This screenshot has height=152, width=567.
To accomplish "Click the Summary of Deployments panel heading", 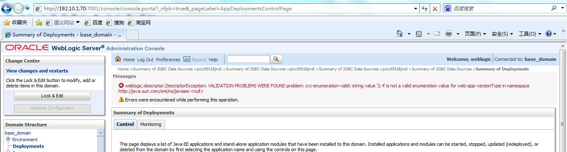I will click(144, 113).
